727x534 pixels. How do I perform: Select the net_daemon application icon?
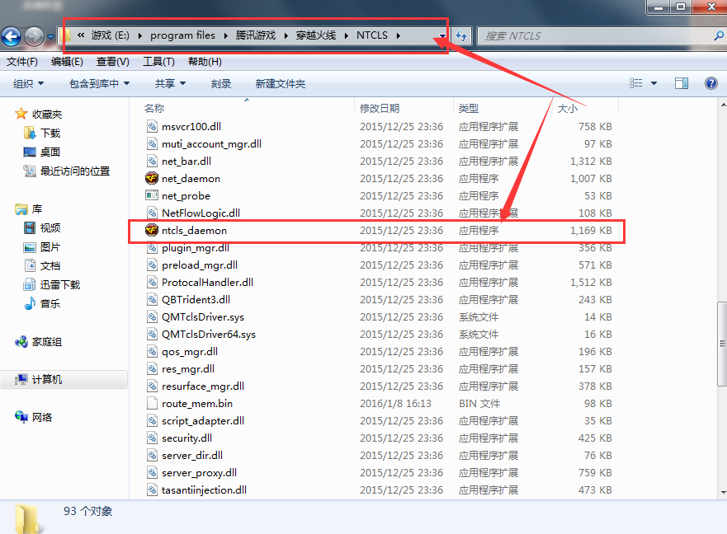click(x=152, y=178)
